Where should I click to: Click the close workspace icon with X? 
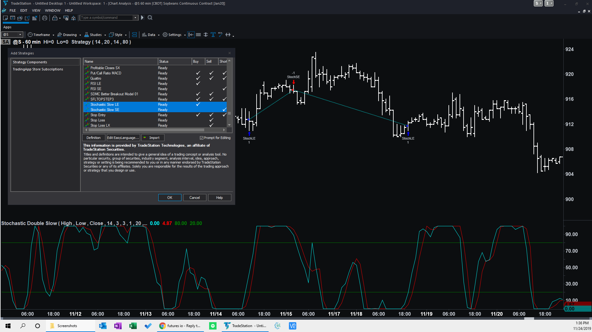pos(35,18)
